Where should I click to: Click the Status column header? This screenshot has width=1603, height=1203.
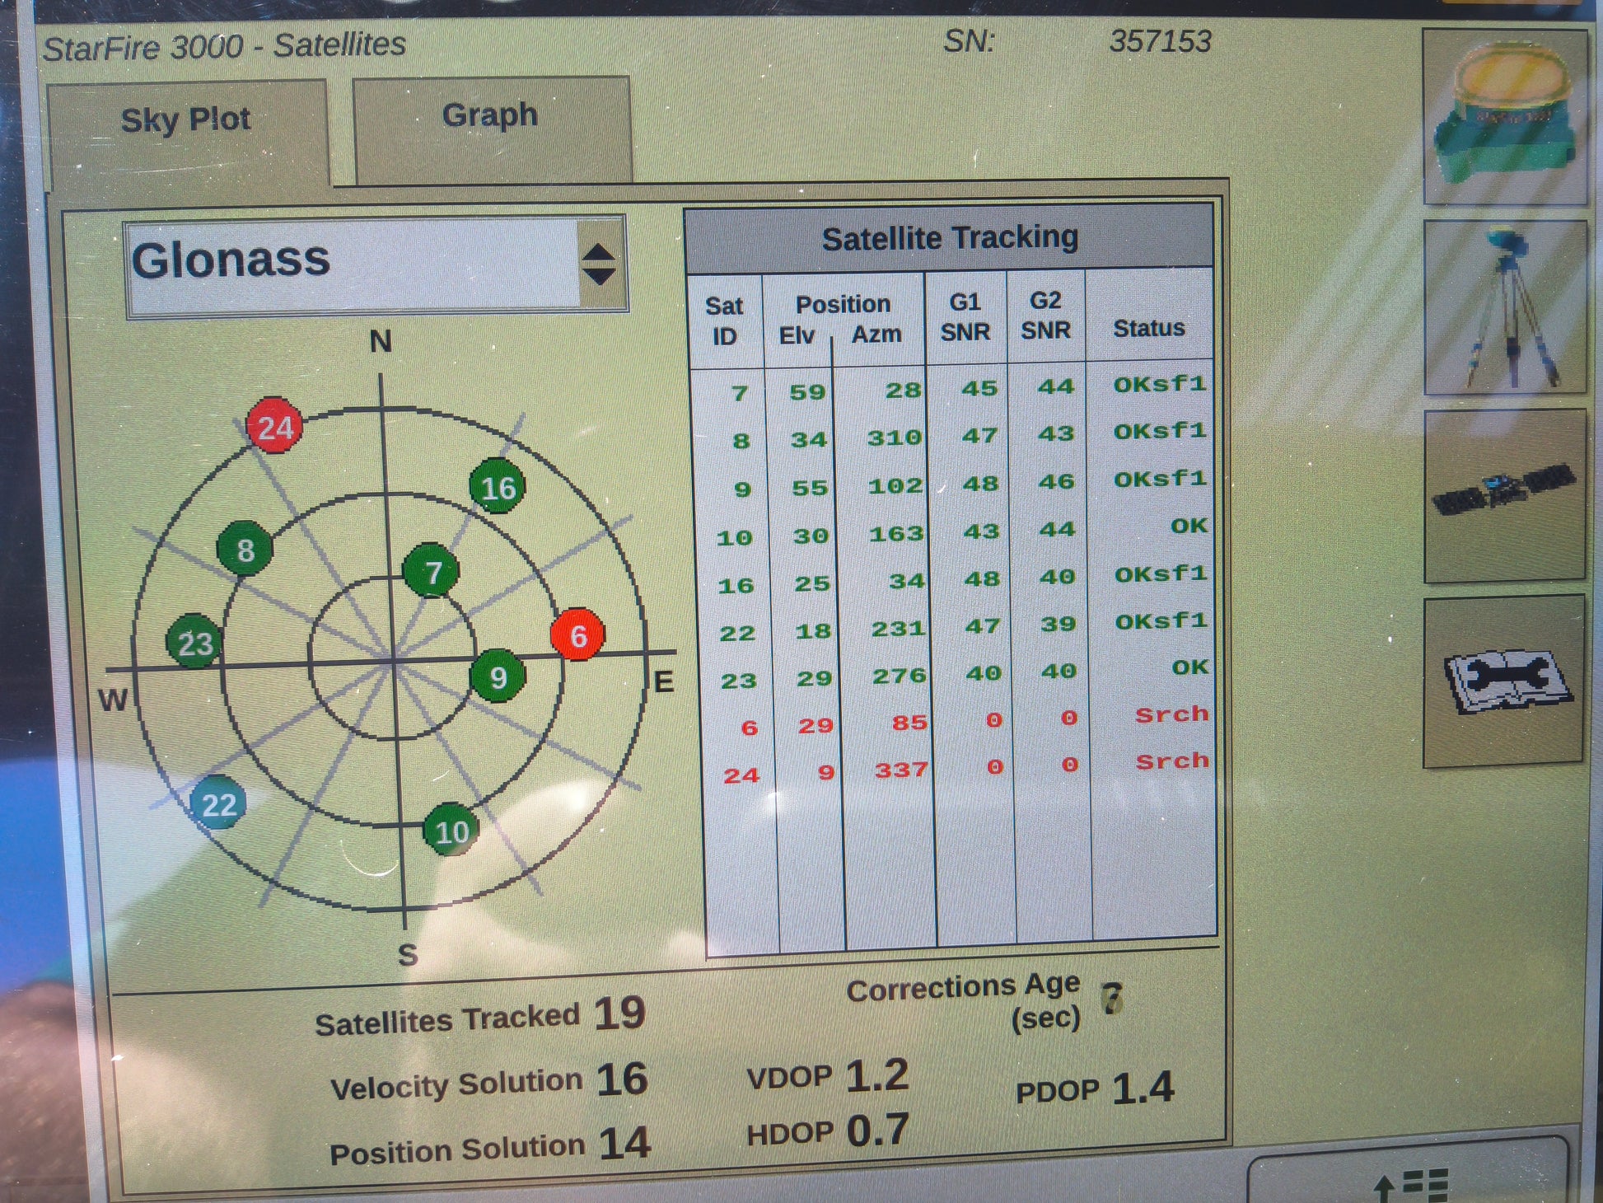click(x=1148, y=328)
